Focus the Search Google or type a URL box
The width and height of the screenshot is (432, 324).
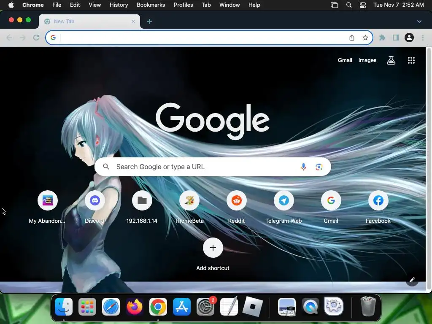(213, 167)
